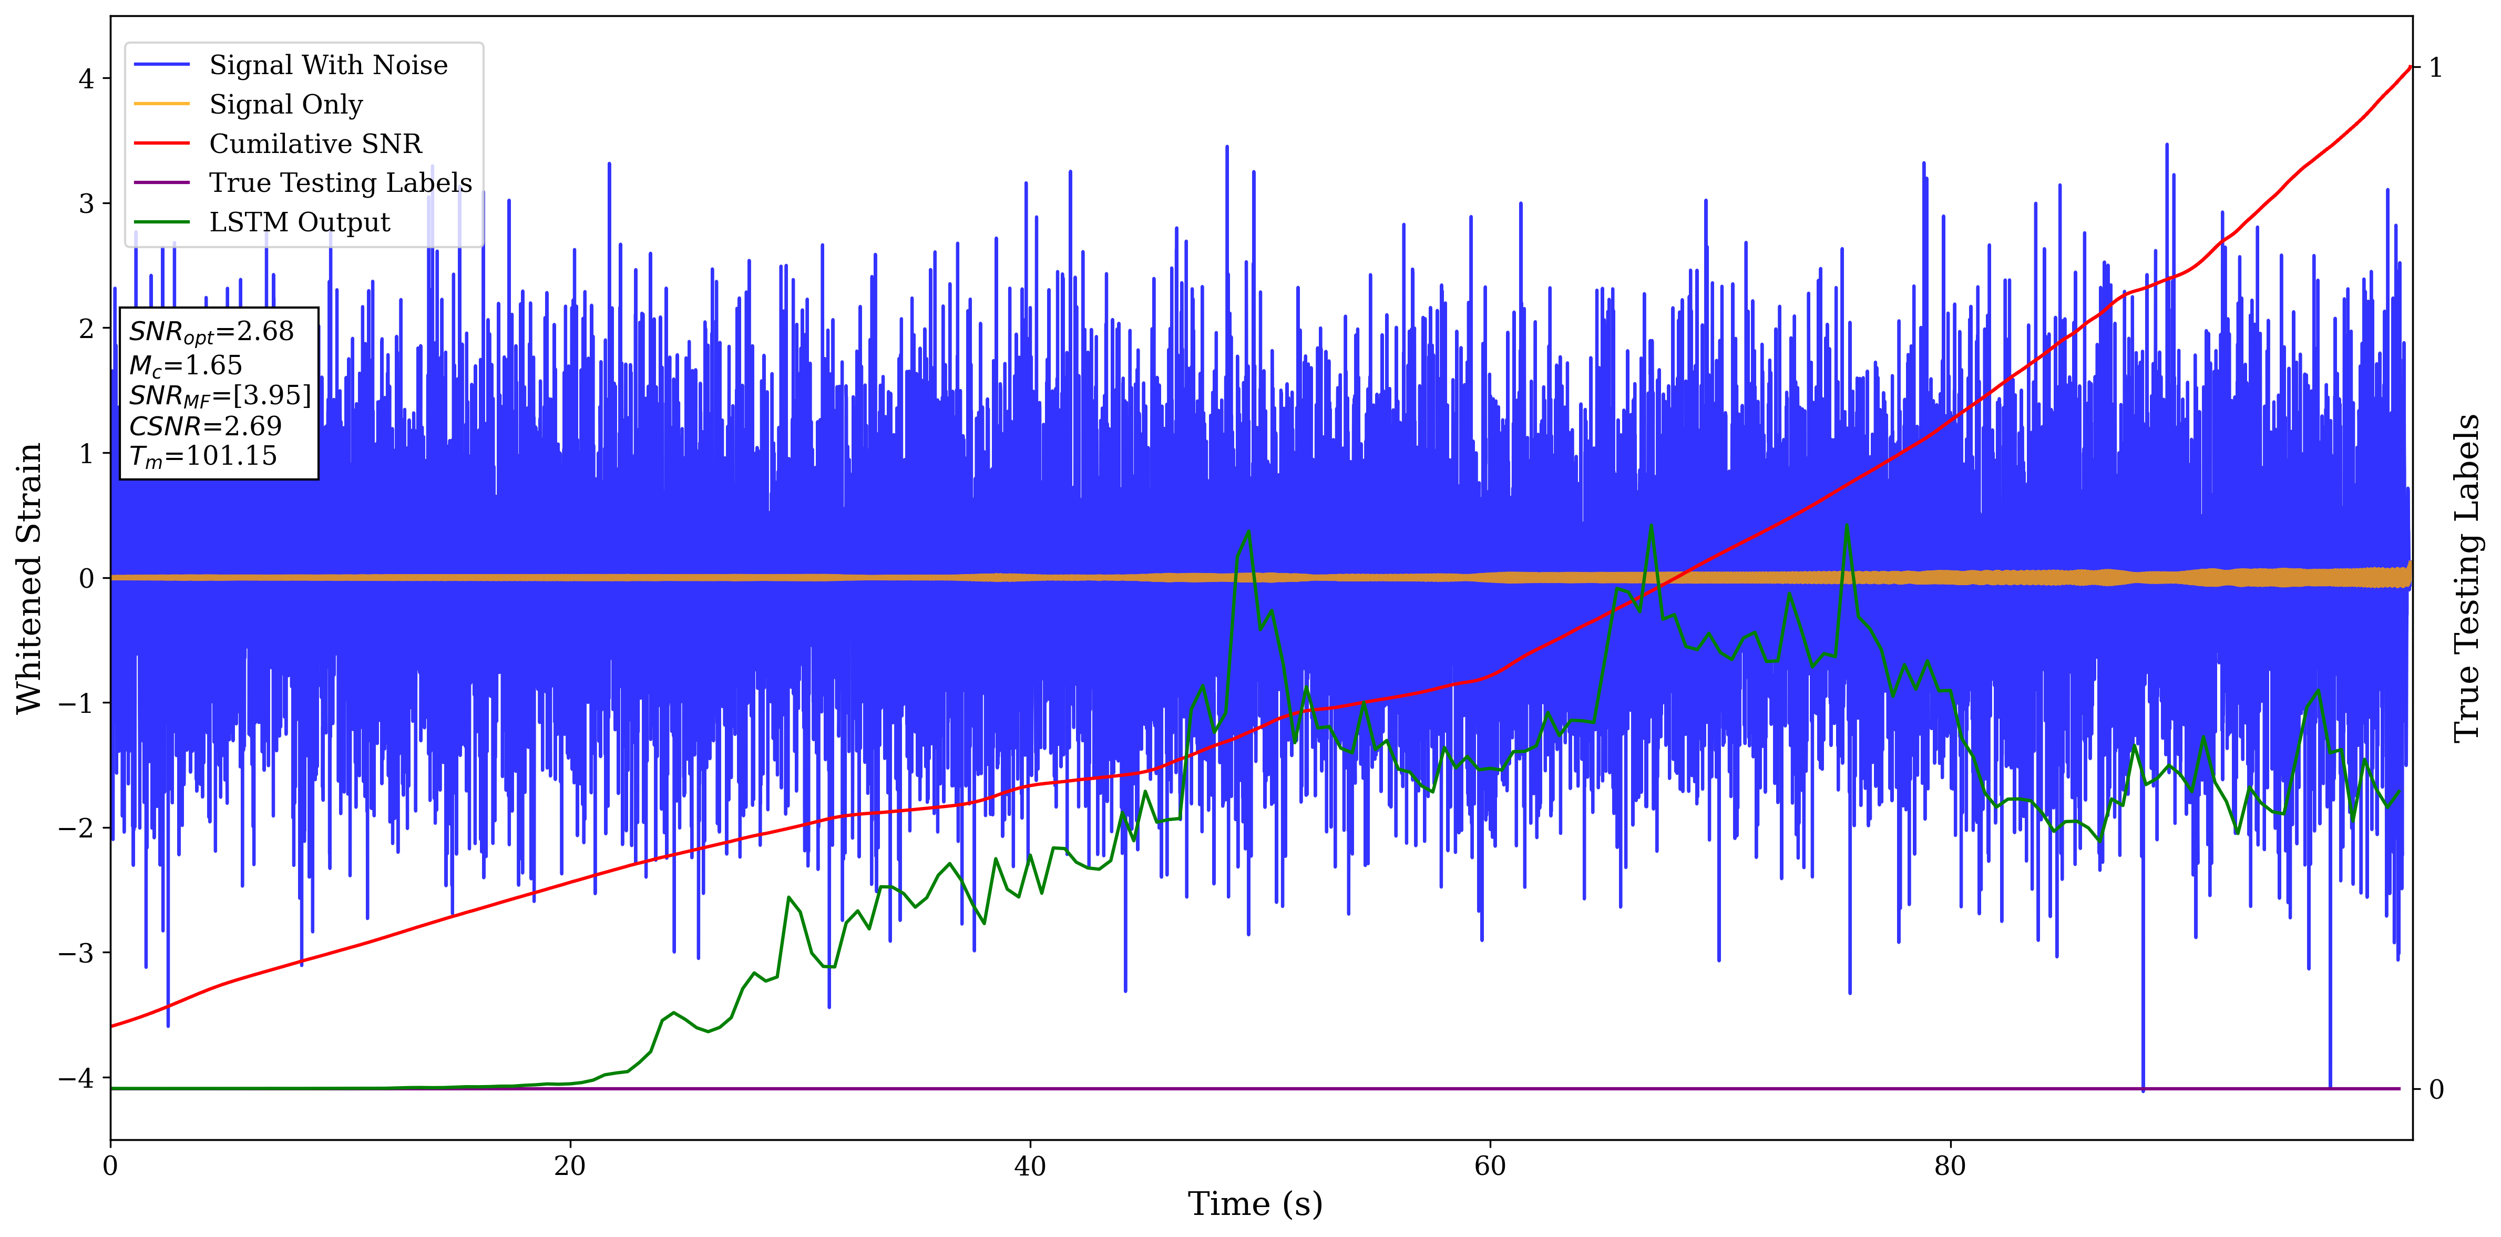Click the −4 tick label on left axis

pos(76,1078)
